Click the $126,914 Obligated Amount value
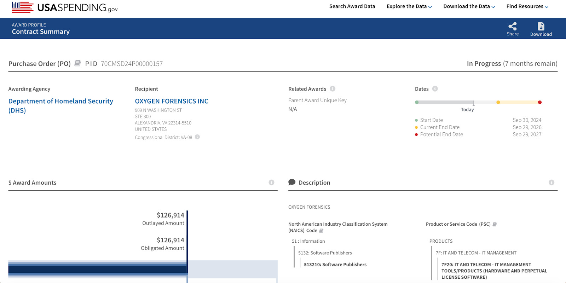The image size is (566, 283). click(171, 240)
